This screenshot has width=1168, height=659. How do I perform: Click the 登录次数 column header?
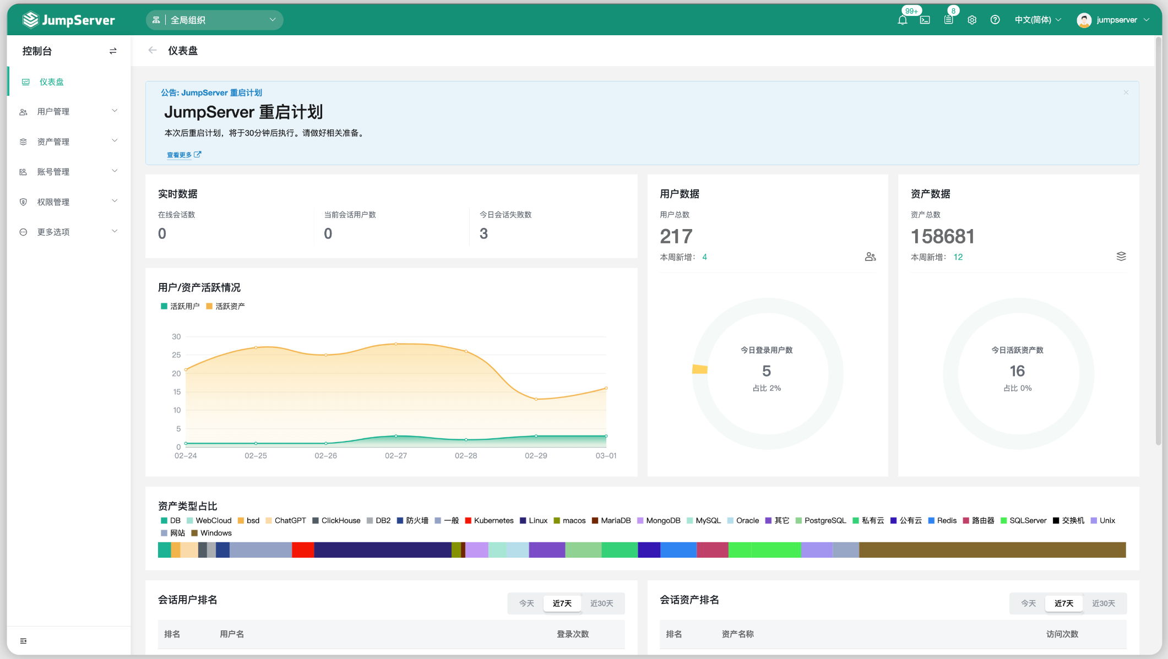click(573, 634)
